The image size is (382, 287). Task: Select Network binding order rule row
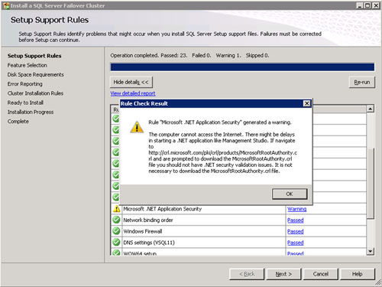point(239,220)
